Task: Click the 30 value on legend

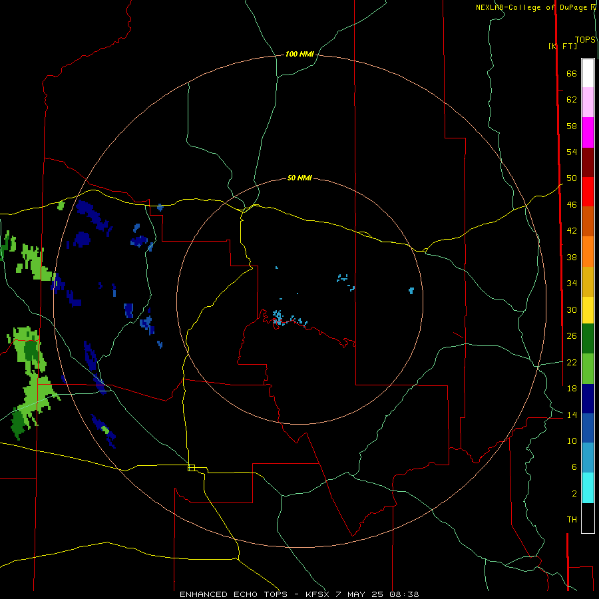Action: point(572,309)
